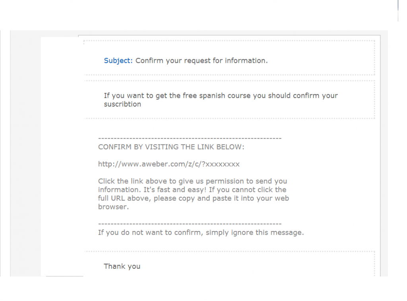
Task: Click the 'CONFIRM BY VISITING THE LINK BELOW' heading
Action: pyautogui.click(x=171, y=147)
